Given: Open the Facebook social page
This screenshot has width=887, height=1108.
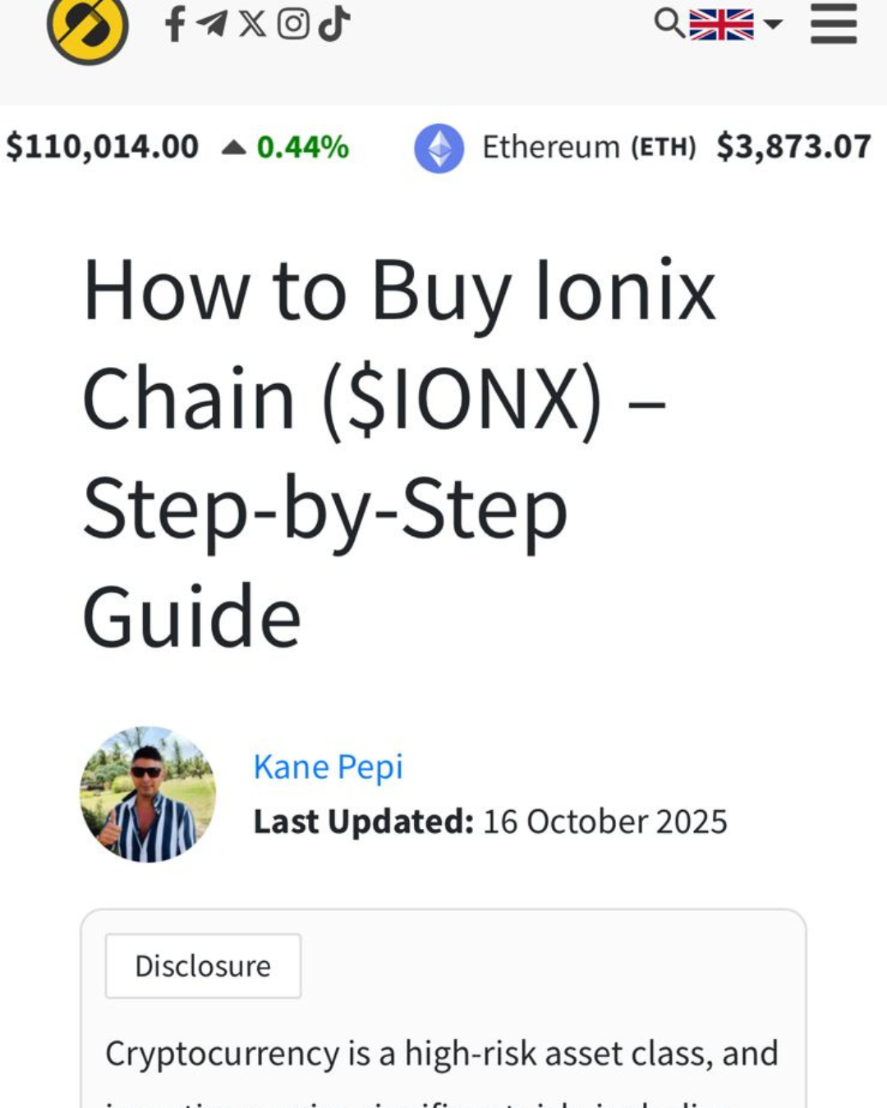Looking at the screenshot, I should (x=174, y=23).
